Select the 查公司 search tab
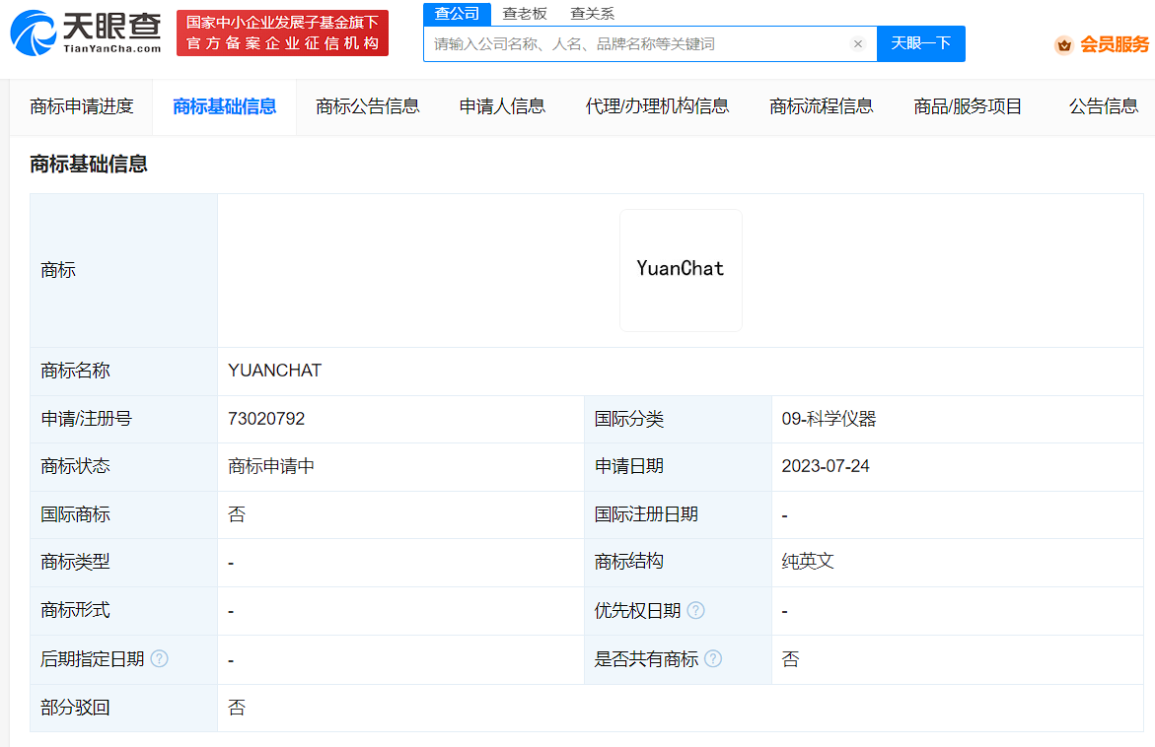This screenshot has height=747, width=1155. click(457, 13)
